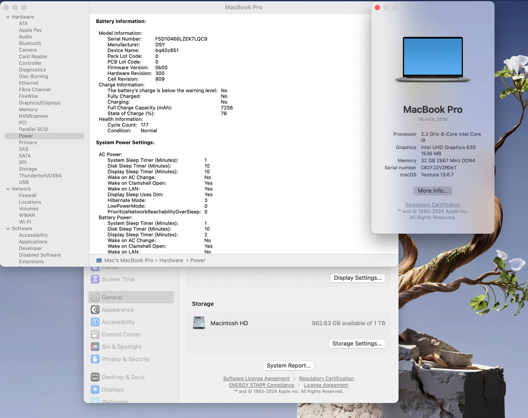Viewport: 528px width, 418px height.
Task: Click the Appearance icon in sidebar
Action: point(95,310)
